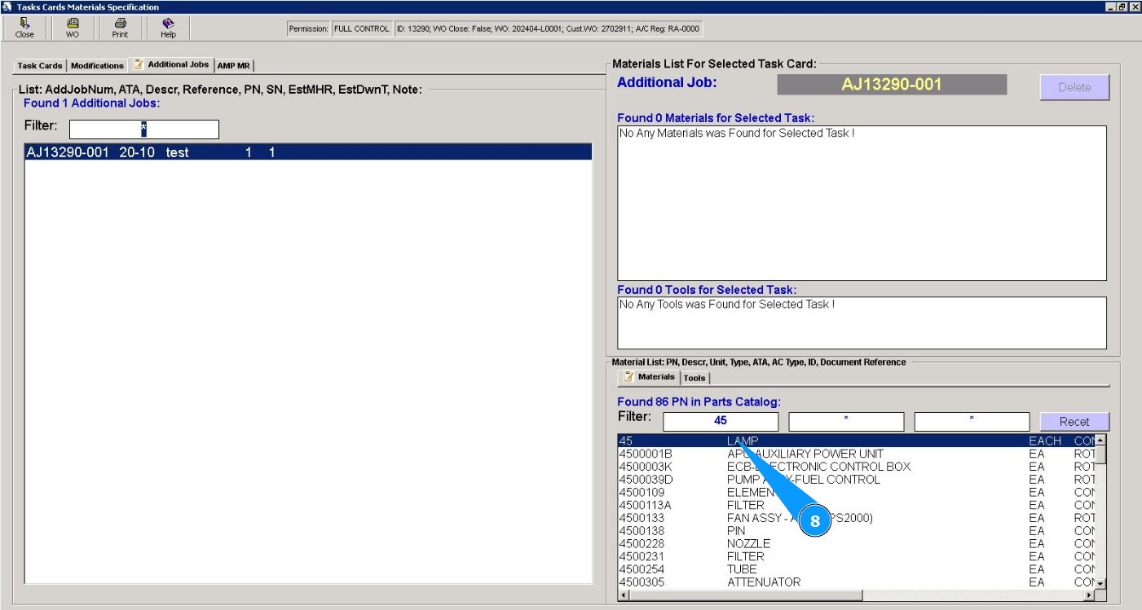Click the work order info field starting 'ID: 13290'
The height and width of the screenshot is (610, 1142).
(548, 29)
